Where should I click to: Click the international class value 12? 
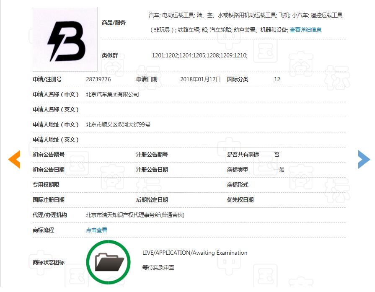coord(277,79)
